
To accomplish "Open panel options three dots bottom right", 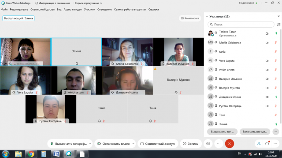I will click(275, 144).
